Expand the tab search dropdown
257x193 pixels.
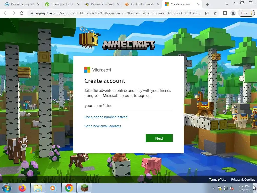[x=227, y=4]
